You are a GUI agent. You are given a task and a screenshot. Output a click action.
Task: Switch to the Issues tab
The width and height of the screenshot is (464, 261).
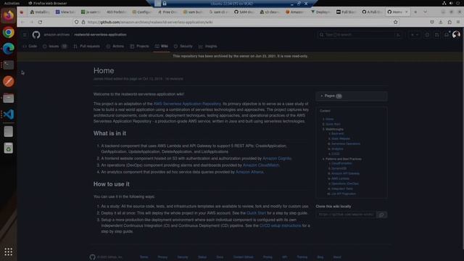point(55,46)
